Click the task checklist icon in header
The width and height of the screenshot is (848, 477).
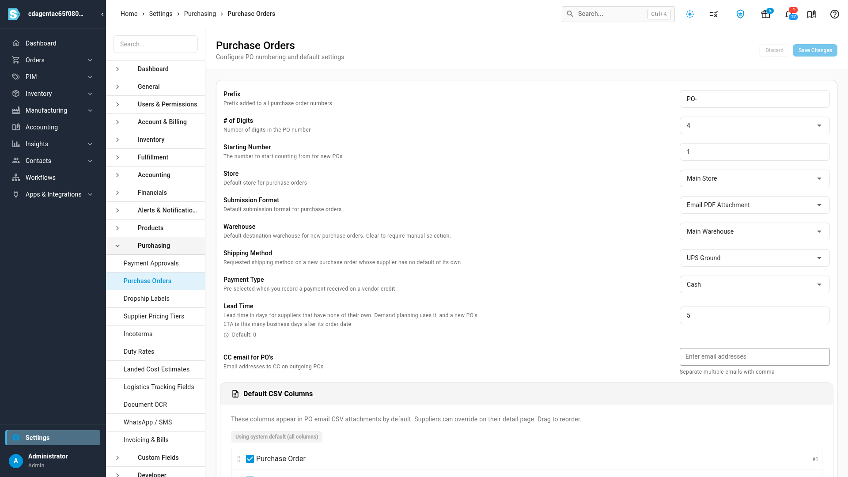click(714, 14)
